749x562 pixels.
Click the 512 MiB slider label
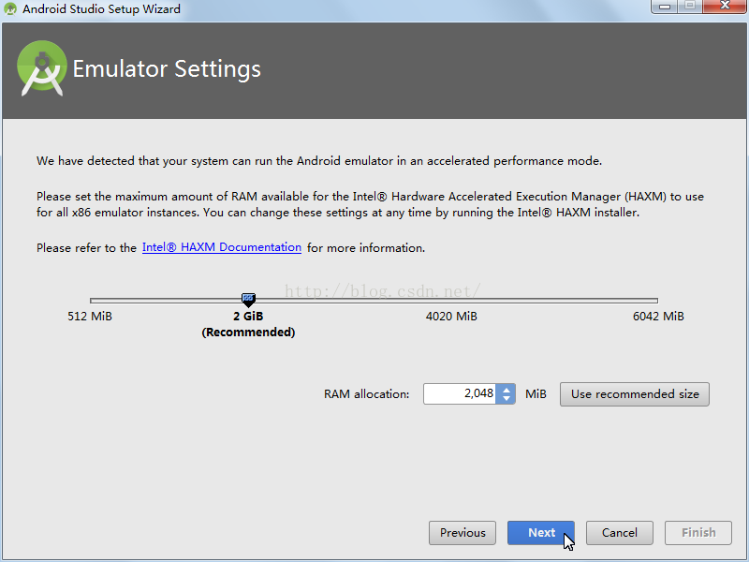90,316
